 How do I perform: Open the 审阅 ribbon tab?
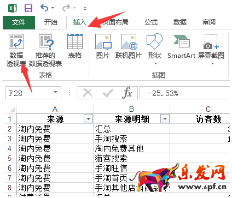pos(209,22)
